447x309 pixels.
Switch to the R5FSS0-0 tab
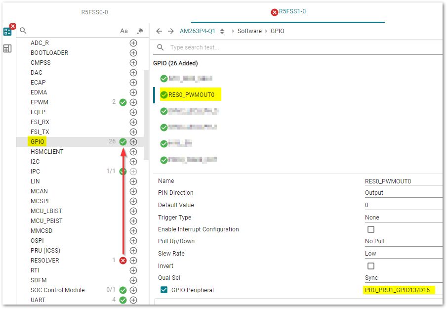95,12
